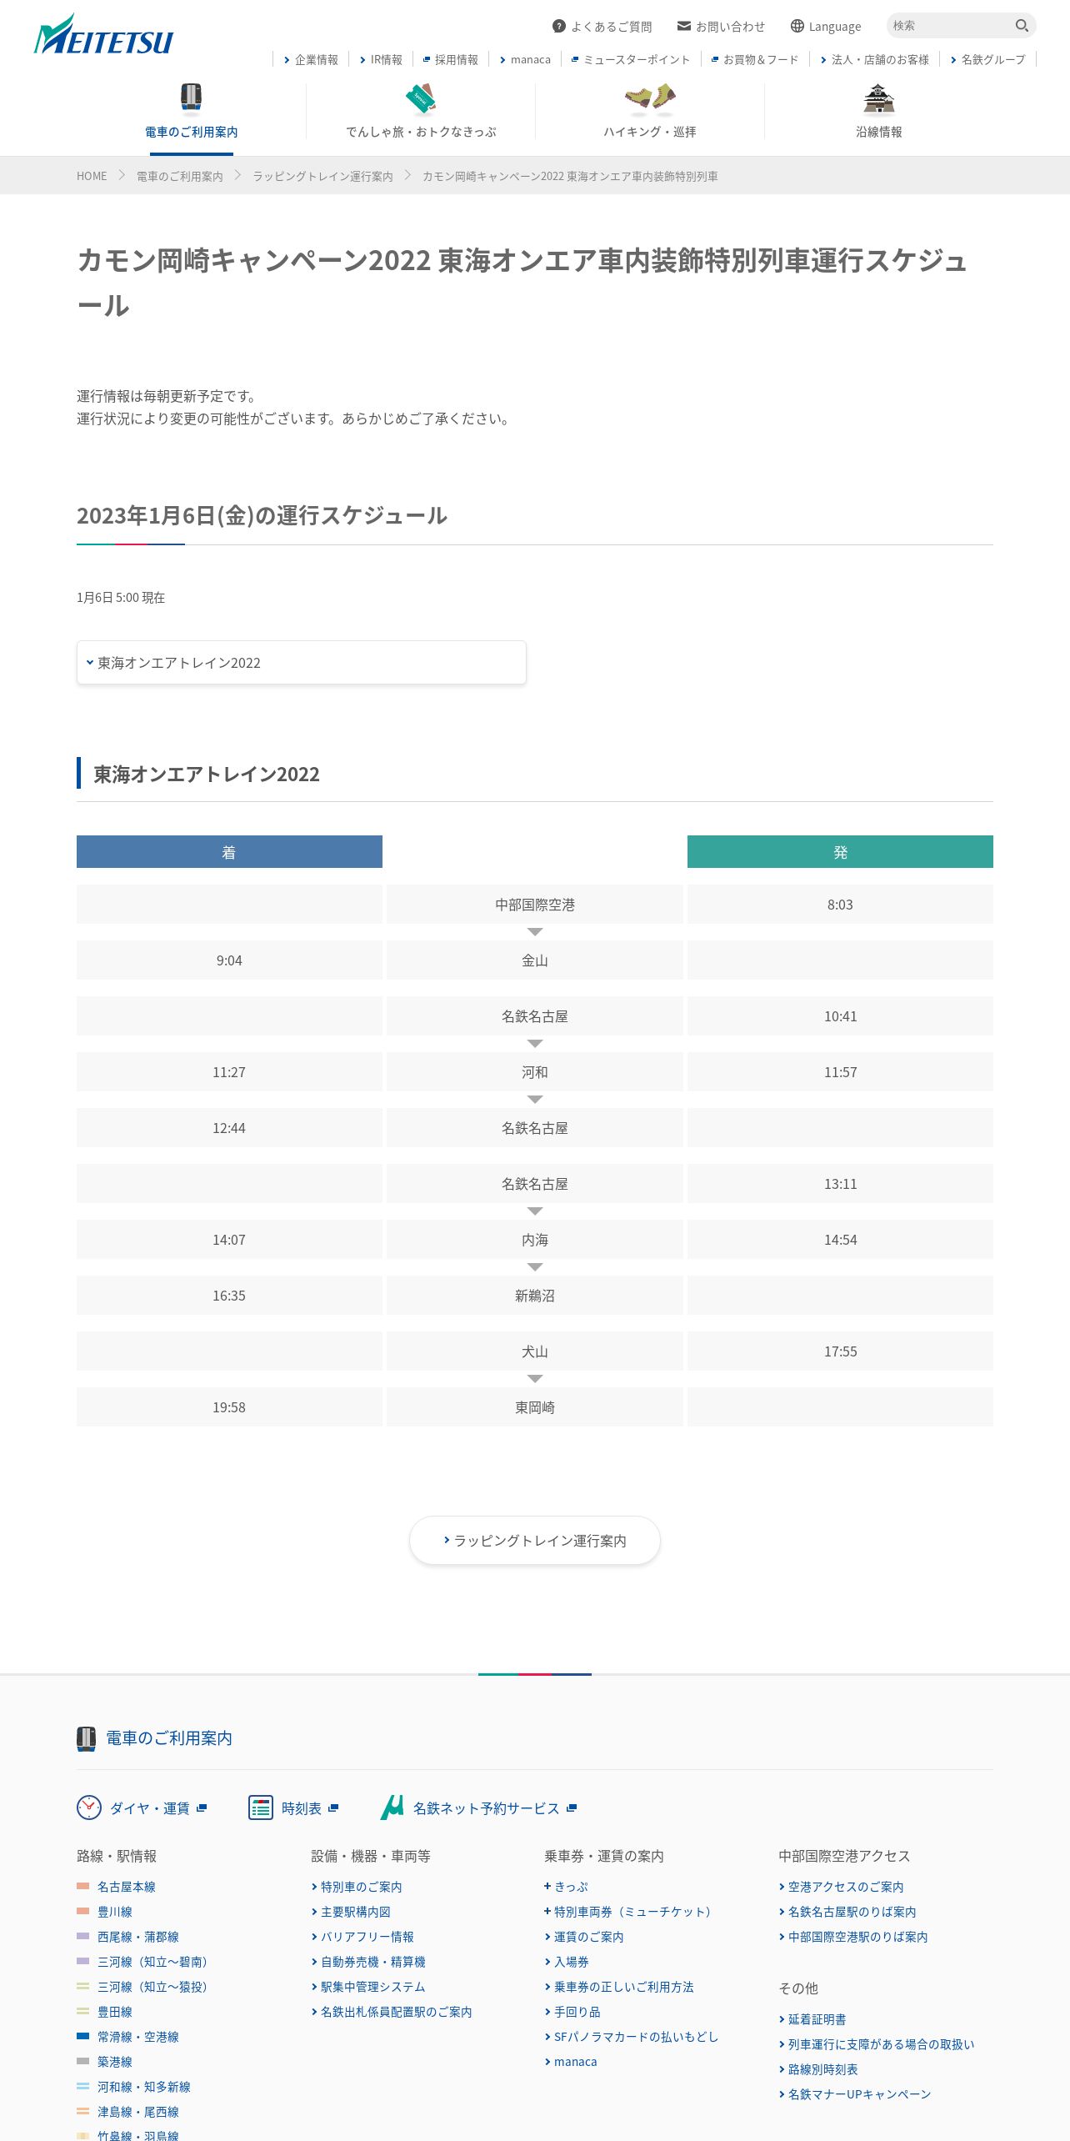The image size is (1070, 2141).
Task: Expand the 東海オンエアトレイン2022 dropdown
Action: click(301, 663)
